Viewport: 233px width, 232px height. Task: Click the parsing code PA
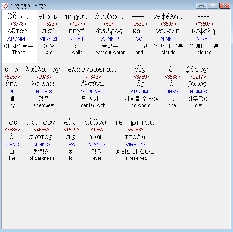point(72,144)
